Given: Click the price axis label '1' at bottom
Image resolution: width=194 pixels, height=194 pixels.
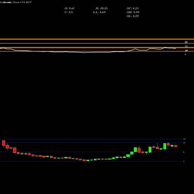Looking at the screenshot, I should pyautogui.click(x=184, y=161).
